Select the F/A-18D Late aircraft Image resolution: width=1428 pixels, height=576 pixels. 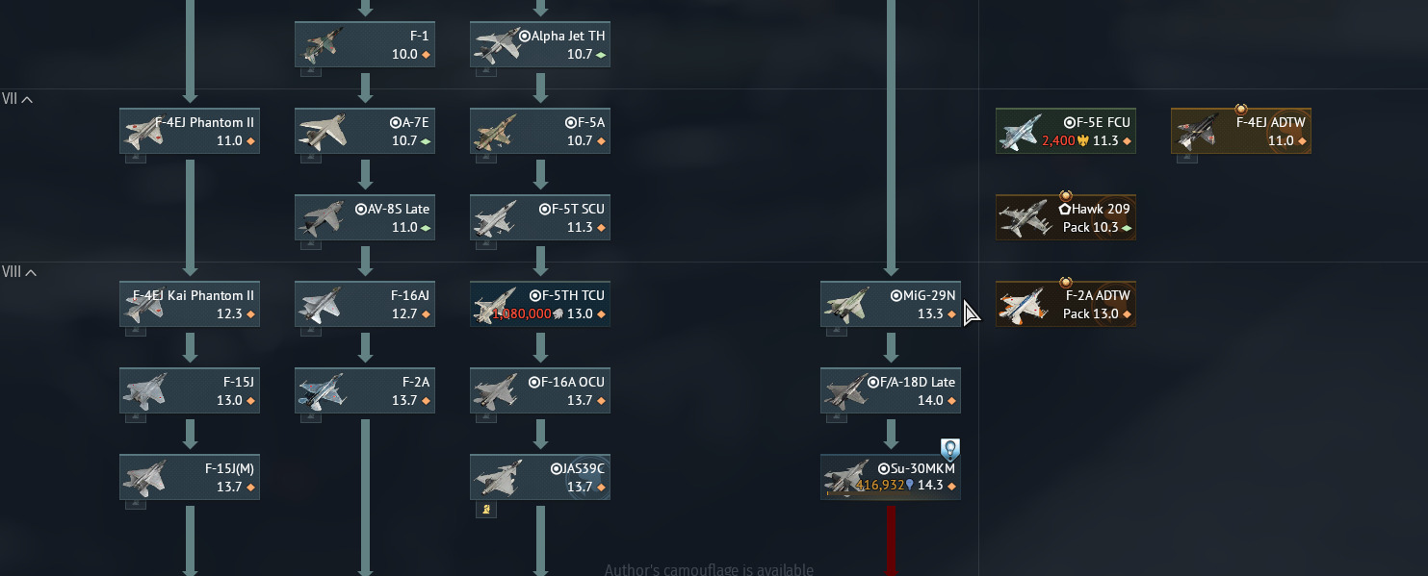point(891,390)
